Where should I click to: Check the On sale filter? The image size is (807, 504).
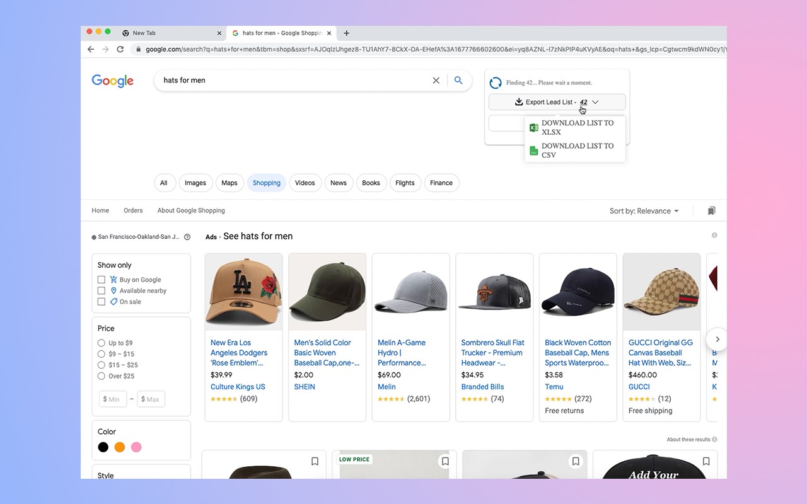pyautogui.click(x=102, y=302)
